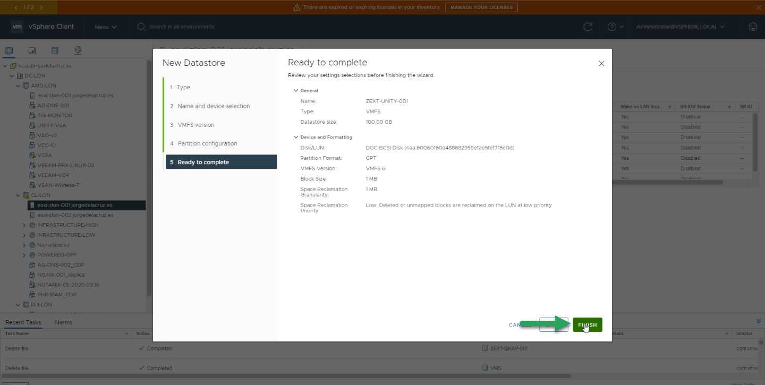The image size is (765, 385).
Task: Click the host icon beside esxi-zion-003
Action: pos(32,96)
